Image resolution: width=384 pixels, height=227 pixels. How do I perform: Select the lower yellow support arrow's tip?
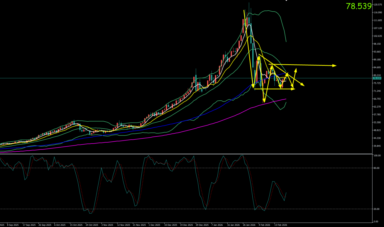(294, 89)
